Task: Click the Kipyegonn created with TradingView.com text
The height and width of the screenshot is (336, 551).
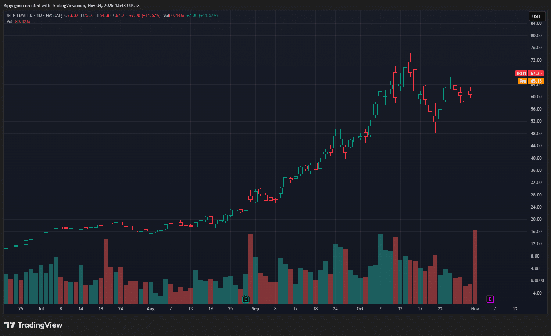Action: coord(71,6)
